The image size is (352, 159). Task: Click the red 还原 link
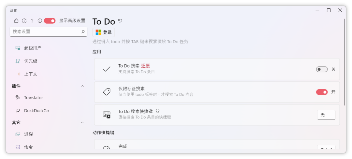point(145,66)
